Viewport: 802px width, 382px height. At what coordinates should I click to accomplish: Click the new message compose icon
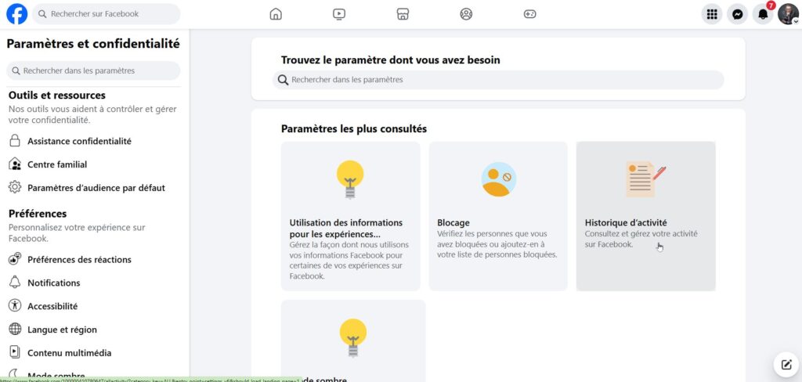pyautogui.click(x=785, y=364)
